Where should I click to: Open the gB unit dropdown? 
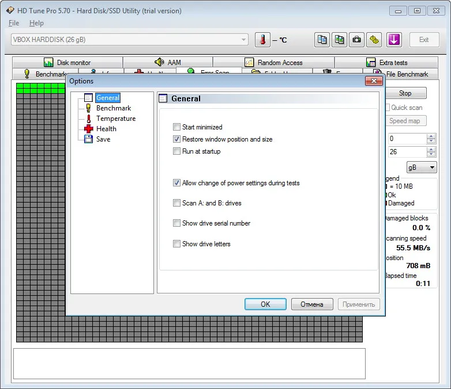coord(422,167)
